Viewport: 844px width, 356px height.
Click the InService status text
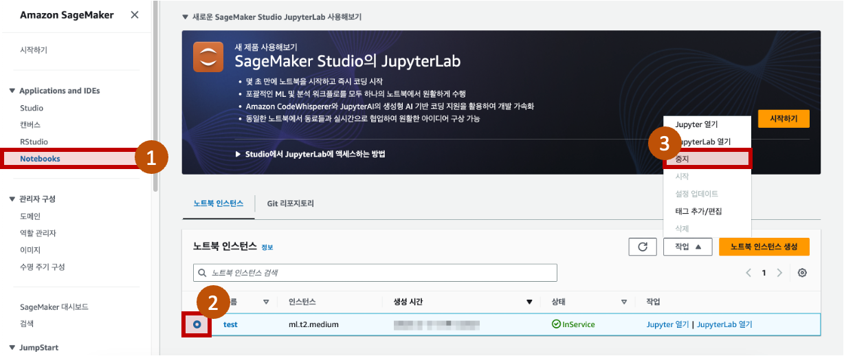point(579,324)
